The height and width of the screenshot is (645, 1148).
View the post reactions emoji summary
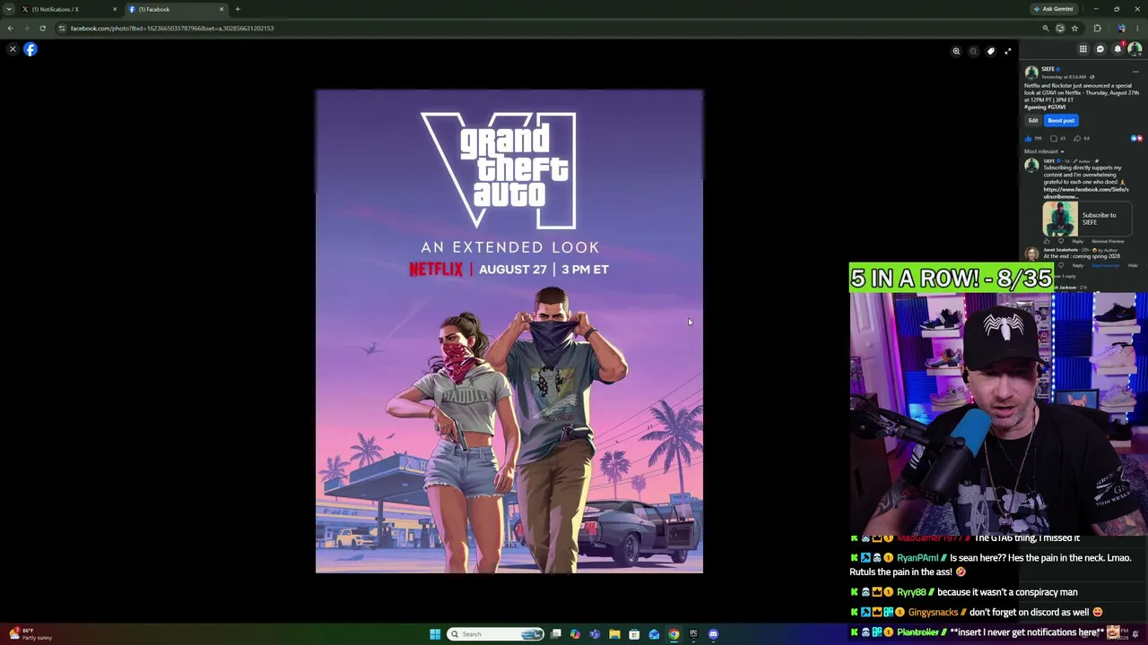[x=1136, y=138]
